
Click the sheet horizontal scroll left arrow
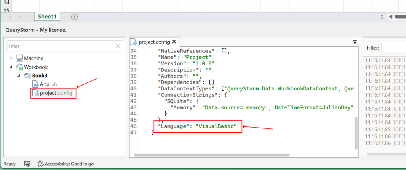click(391, 17)
